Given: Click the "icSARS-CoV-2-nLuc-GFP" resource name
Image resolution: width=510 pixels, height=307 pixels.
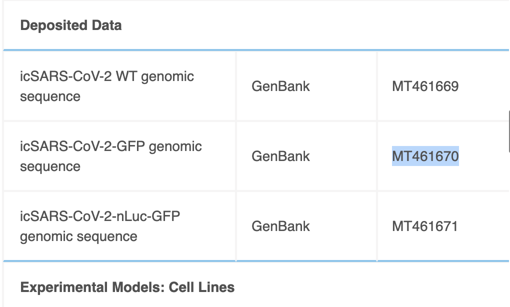Looking at the screenshot, I should [x=100, y=216].
